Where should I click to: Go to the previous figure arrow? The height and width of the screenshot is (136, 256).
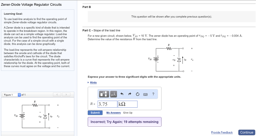57,95
